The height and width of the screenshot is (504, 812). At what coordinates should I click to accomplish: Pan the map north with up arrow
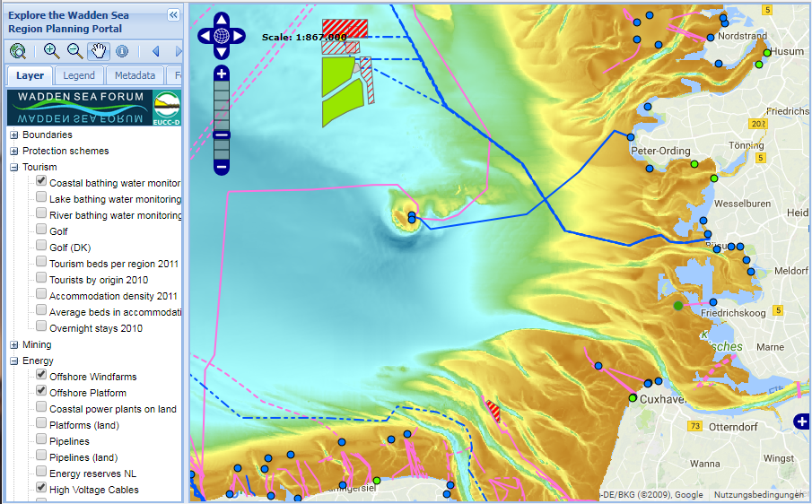[221, 21]
